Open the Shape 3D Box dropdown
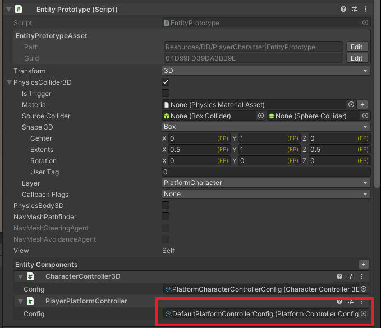This screenshot has height=328, width=381. [x=266, y=127]
